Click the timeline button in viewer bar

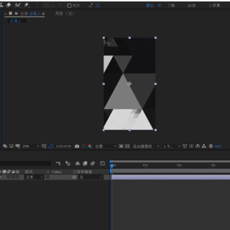[x=197, y=146]
